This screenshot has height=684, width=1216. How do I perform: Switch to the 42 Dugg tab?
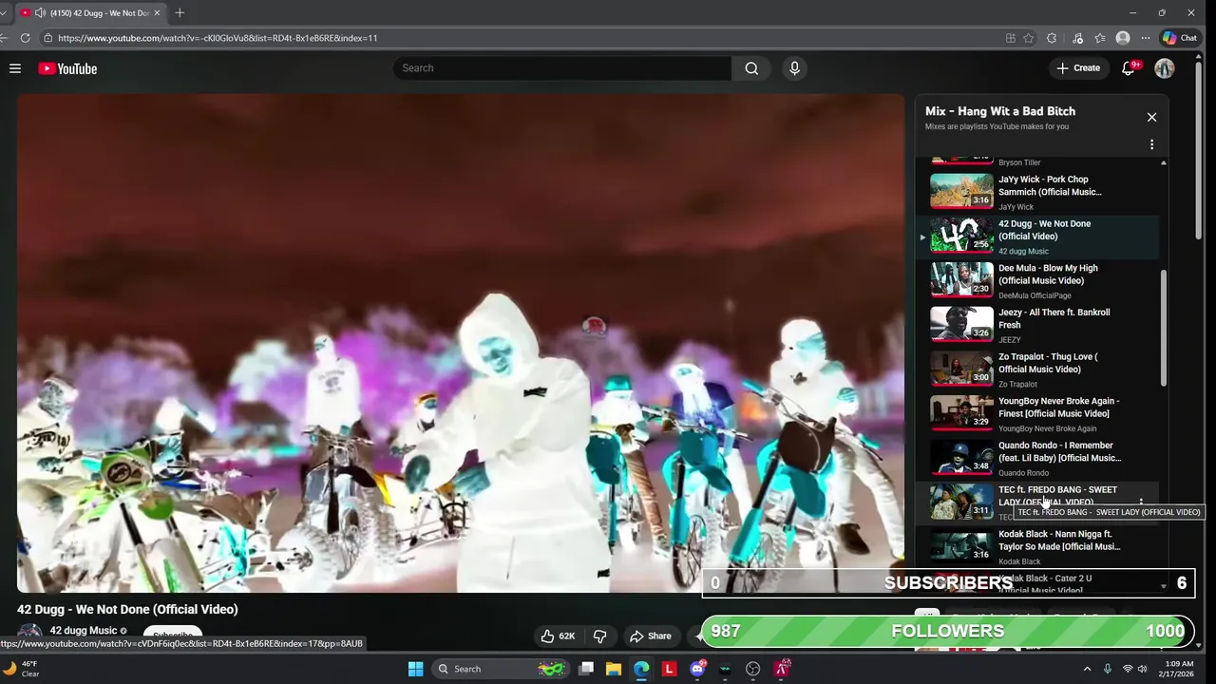pos(92,12)
